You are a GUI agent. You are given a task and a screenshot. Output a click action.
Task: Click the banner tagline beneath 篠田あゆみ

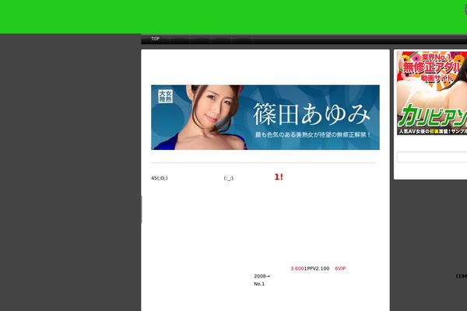(x=312, y=135)
